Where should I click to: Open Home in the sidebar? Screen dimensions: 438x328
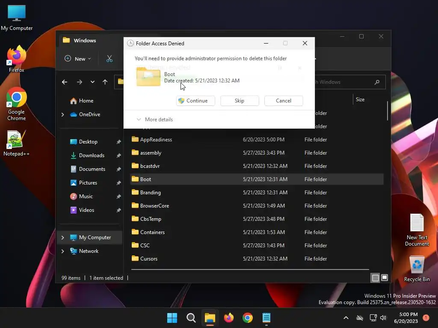(x=82, y=101)
